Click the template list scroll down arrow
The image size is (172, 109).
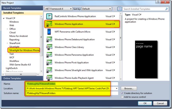[121, 79]
